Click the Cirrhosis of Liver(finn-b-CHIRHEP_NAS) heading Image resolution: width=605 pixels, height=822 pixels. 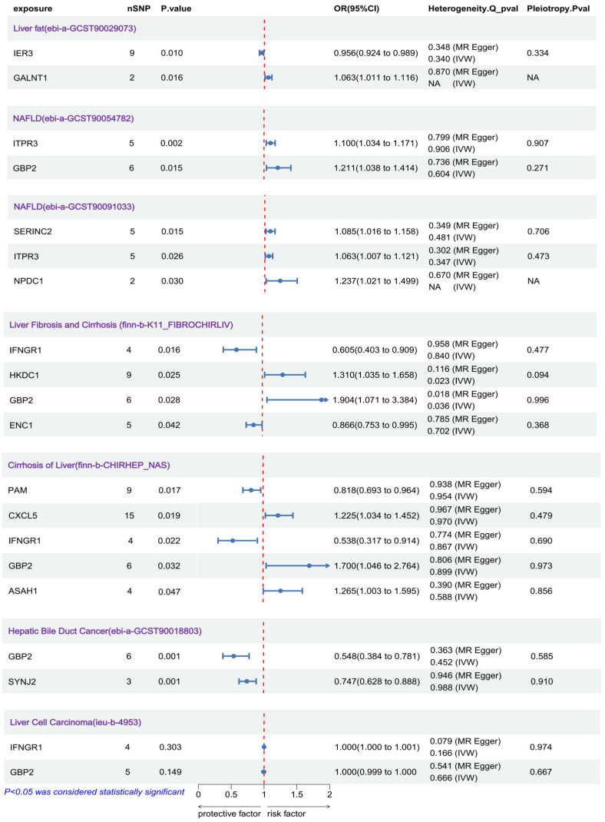[x=89, y=465]
